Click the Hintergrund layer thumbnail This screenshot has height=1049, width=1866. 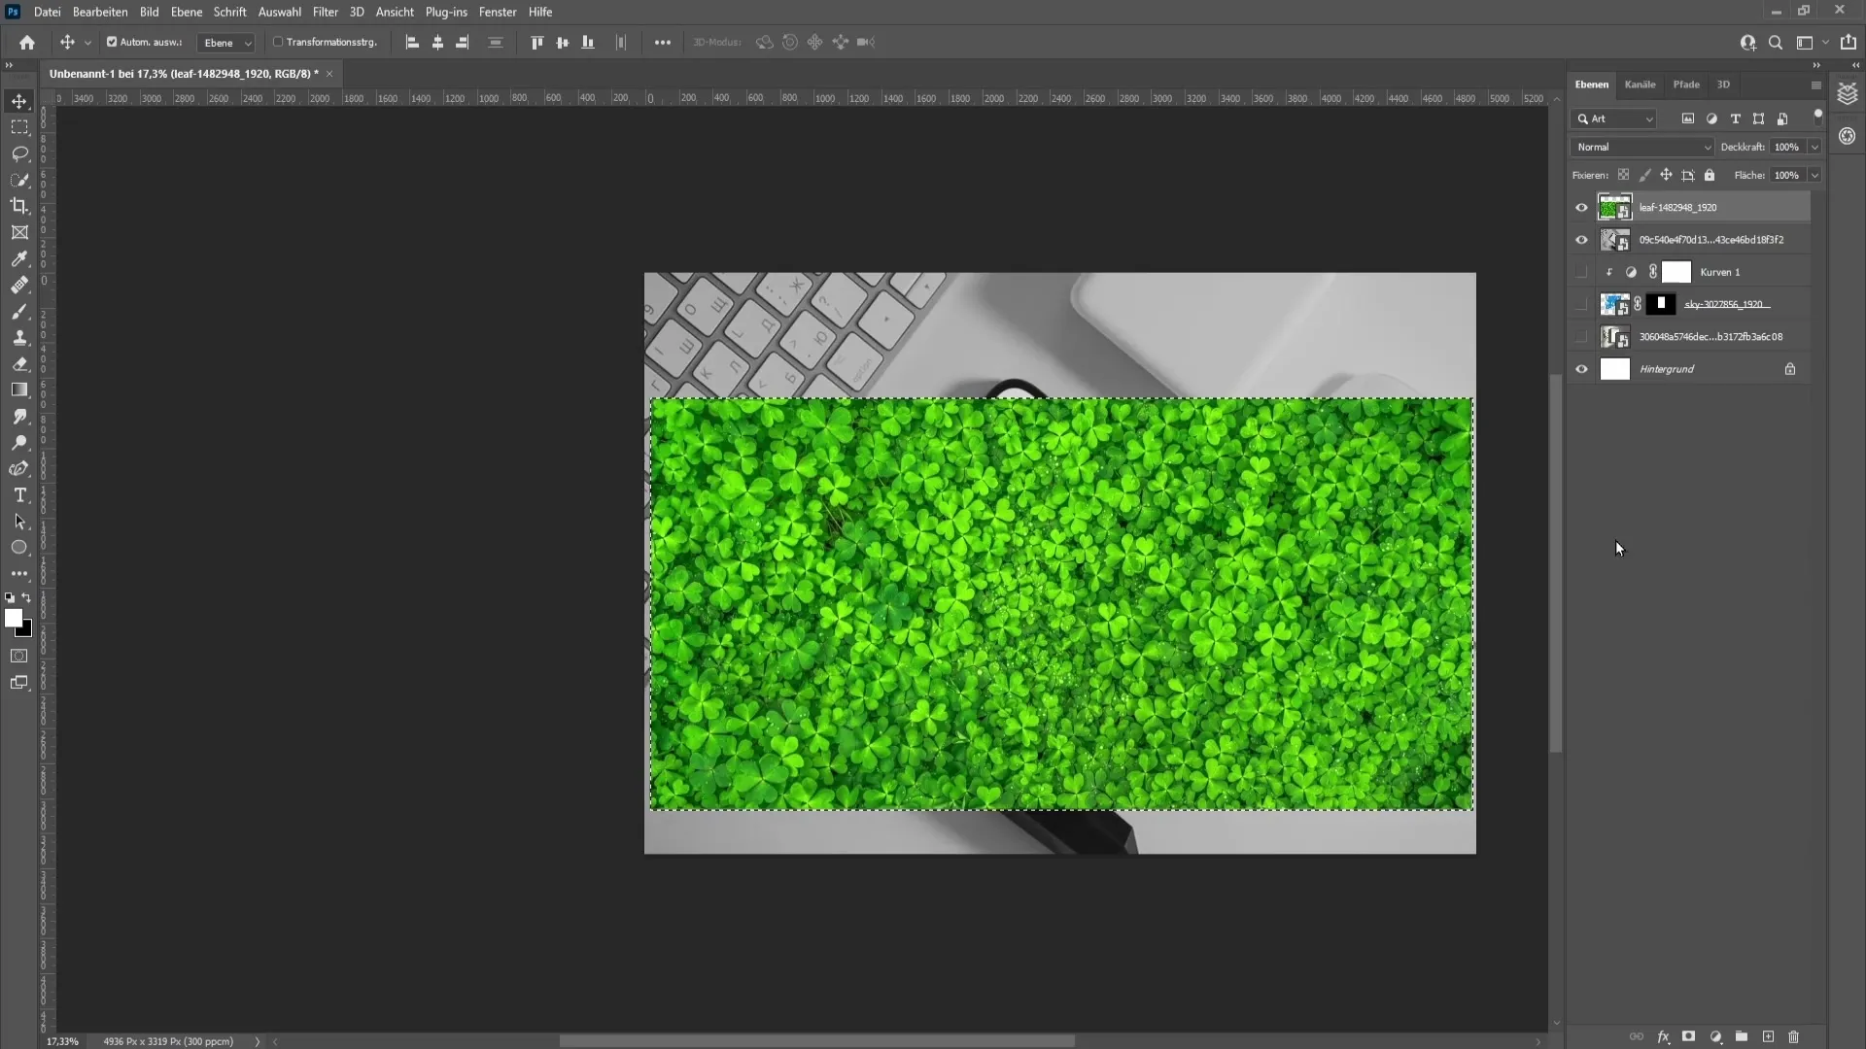click(1616, 369)
